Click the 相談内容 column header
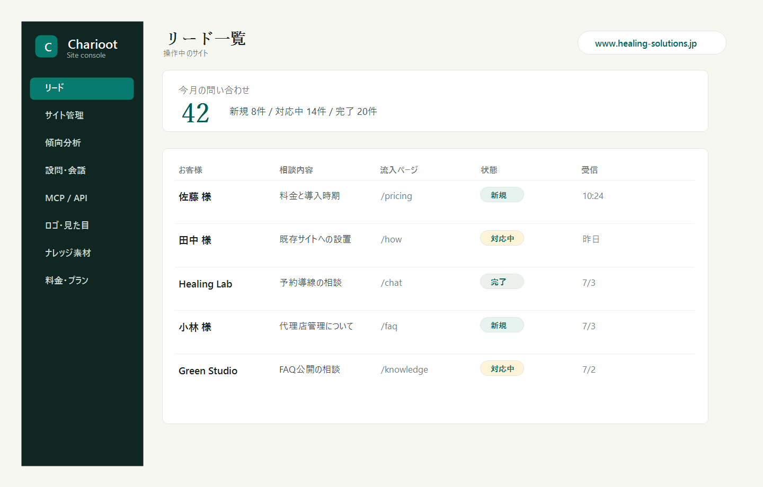Image resolution: width=763 pixels, height=487 pixels. tap(296, 170)
